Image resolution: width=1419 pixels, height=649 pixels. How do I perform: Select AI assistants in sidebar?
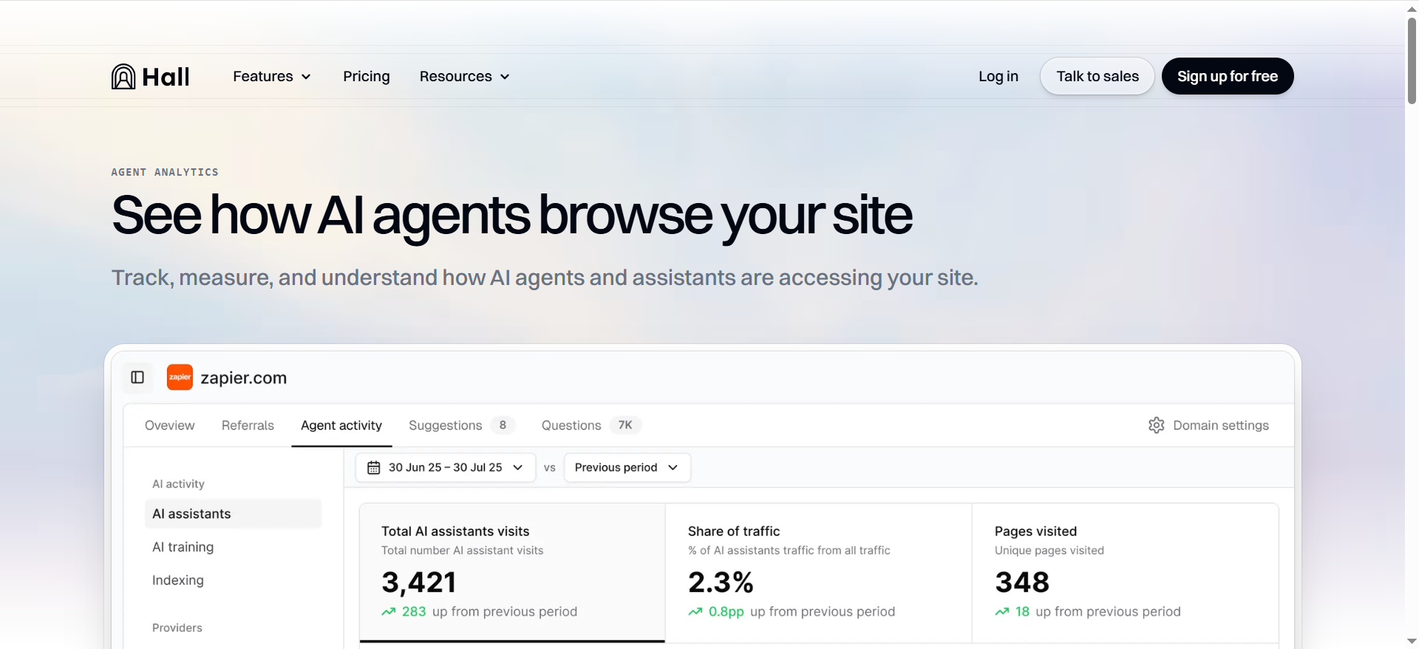click(234, 514)
